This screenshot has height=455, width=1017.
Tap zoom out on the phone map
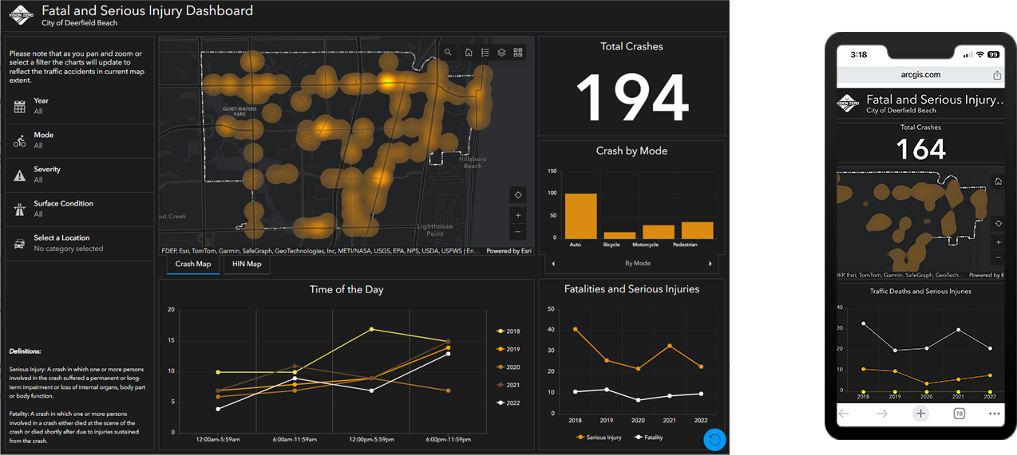coord(998,257)
